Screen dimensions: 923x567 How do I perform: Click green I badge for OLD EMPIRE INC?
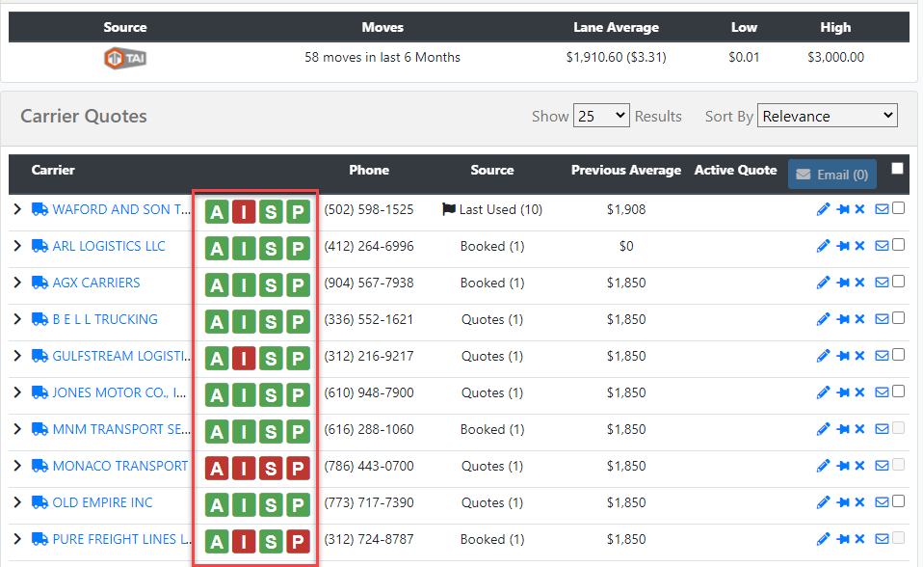coord(244,504)
